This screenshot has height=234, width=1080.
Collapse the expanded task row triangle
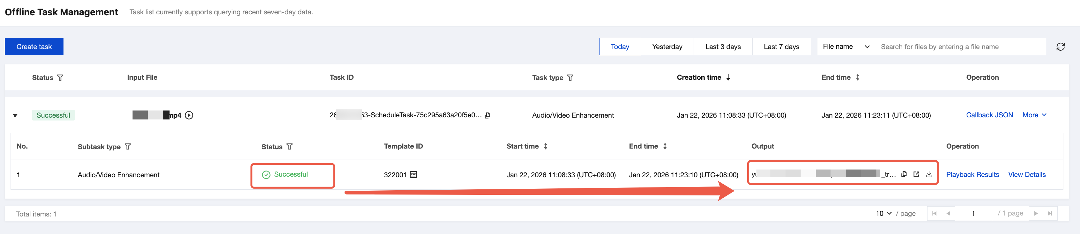pyautogui.click(x=15, y=115)
